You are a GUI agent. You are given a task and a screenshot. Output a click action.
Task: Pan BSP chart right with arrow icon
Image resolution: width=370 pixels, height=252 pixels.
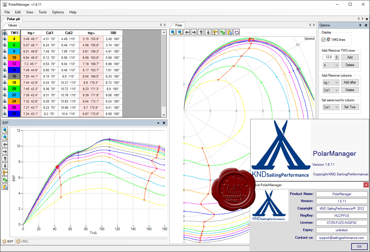(x=5, y=151)
